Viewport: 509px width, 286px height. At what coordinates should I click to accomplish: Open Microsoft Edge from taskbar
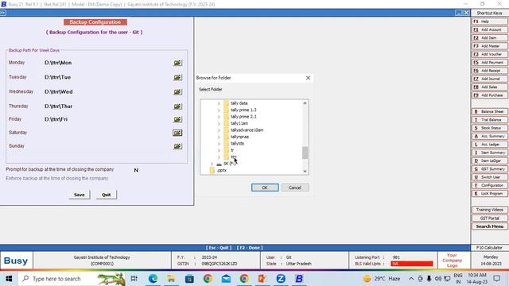[x=153, y=279]
